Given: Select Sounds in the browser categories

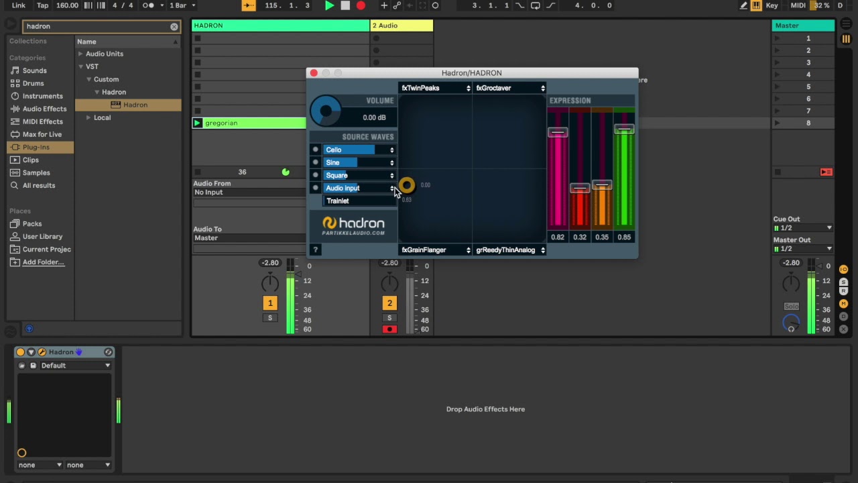Looking at the screenshot, I should tap(35, 70).
